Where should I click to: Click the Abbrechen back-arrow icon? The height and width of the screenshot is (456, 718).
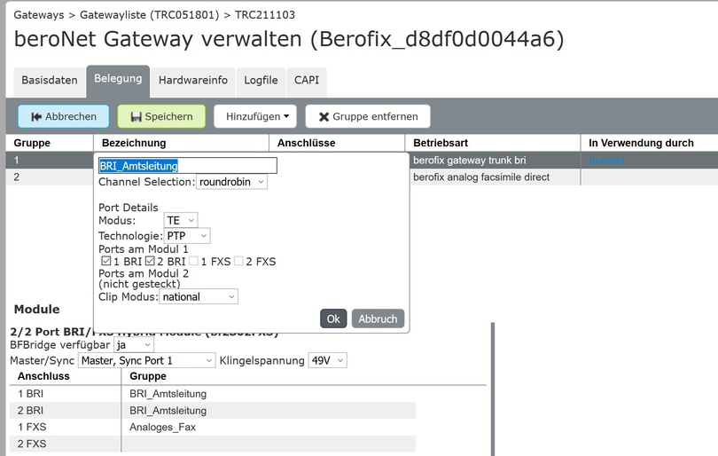(x=36, y=117)
